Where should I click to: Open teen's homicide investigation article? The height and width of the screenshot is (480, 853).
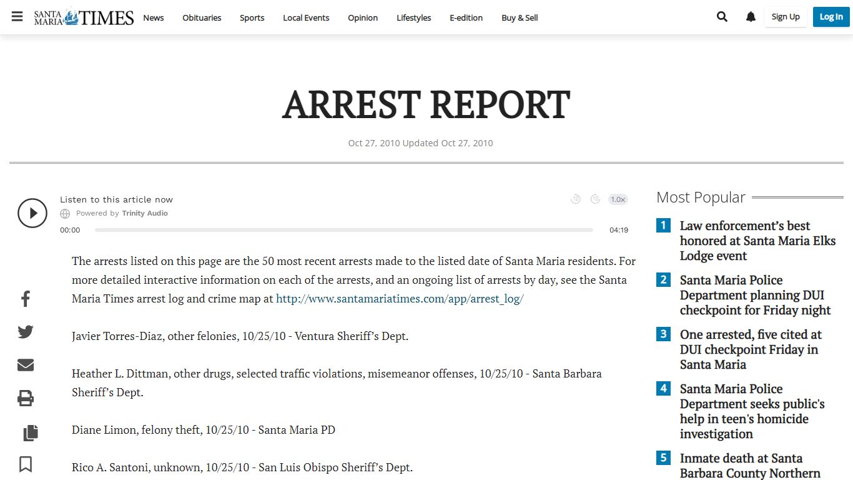click(x=752, y=411)
